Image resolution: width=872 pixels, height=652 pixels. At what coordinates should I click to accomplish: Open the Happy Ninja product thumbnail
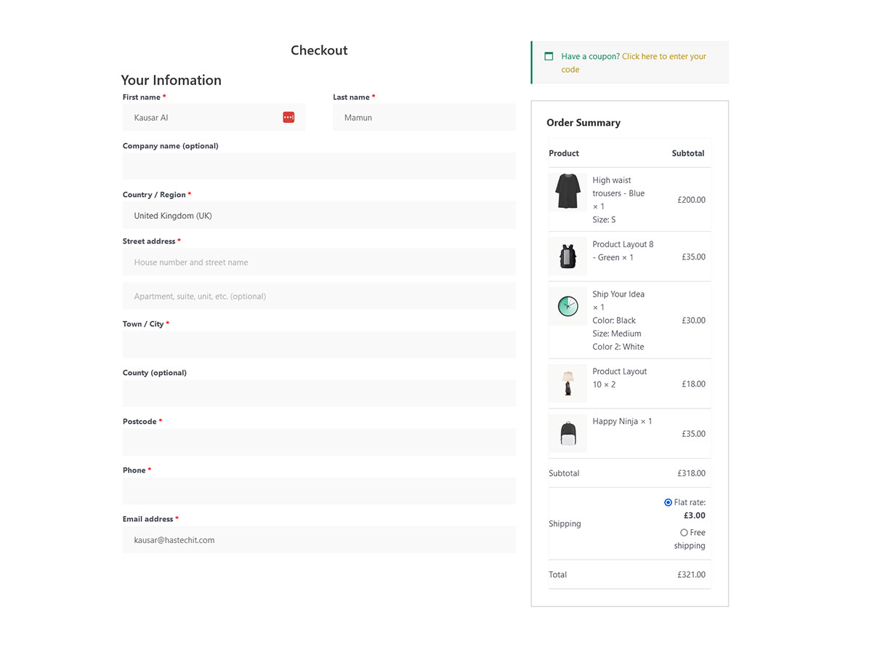point(568,433)
